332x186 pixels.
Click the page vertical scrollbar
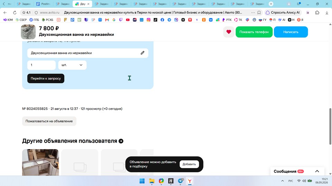(330, 126)
